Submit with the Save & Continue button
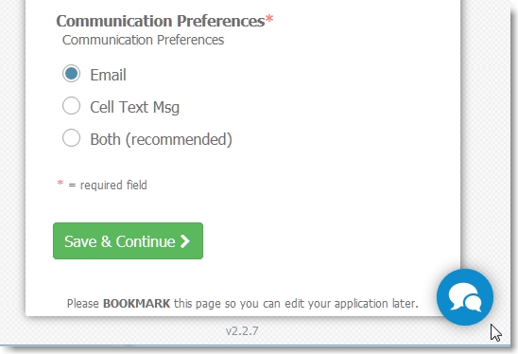 (128, 240)
